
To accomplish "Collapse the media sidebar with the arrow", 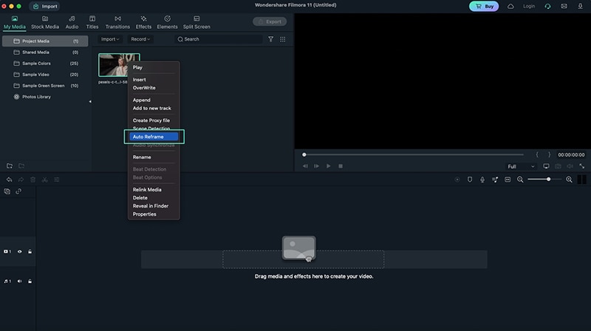I will click(89, 101).
